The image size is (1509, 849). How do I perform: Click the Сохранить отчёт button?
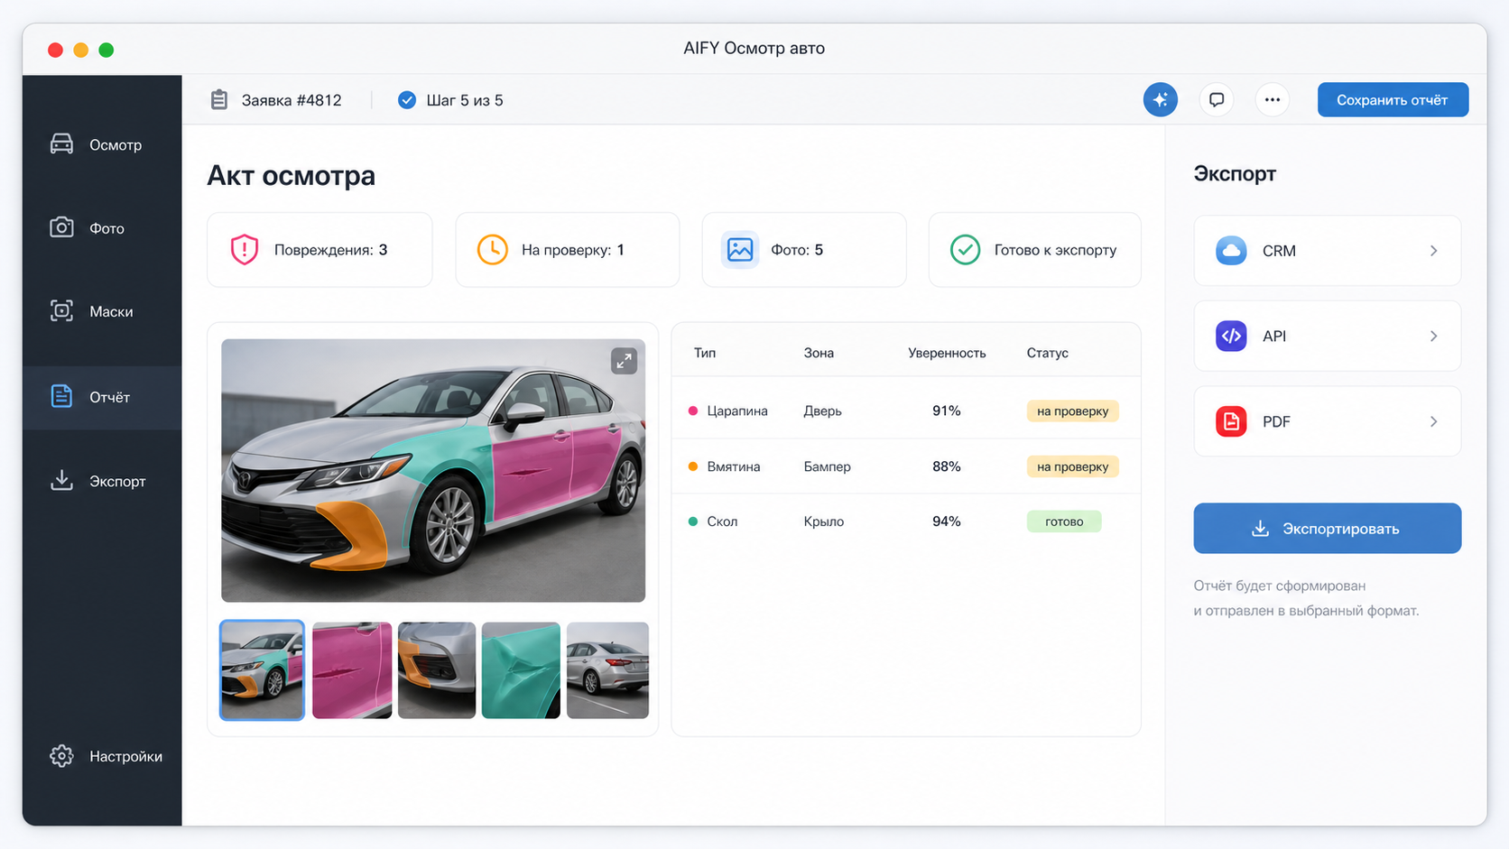tap(1393, 100)
